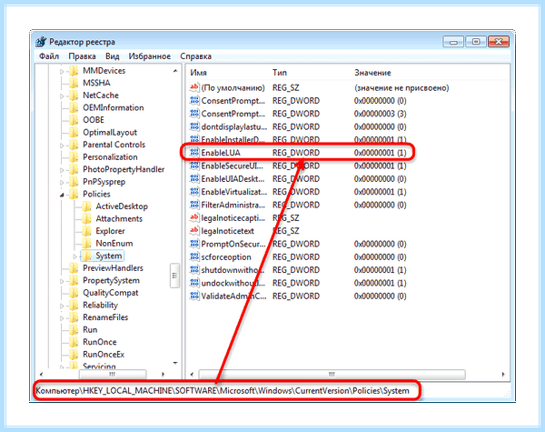Select the Run folder icon
The width and height of the screenshot is (545, 432).
click(74, 329)
